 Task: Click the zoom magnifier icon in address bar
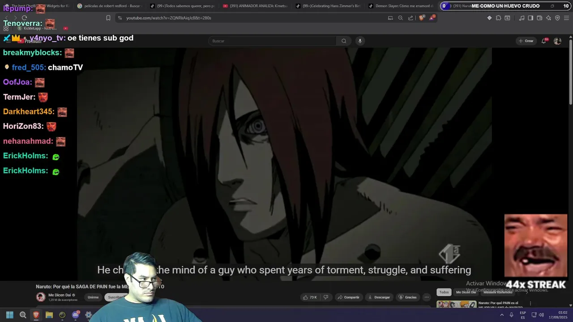click(400, 18)
